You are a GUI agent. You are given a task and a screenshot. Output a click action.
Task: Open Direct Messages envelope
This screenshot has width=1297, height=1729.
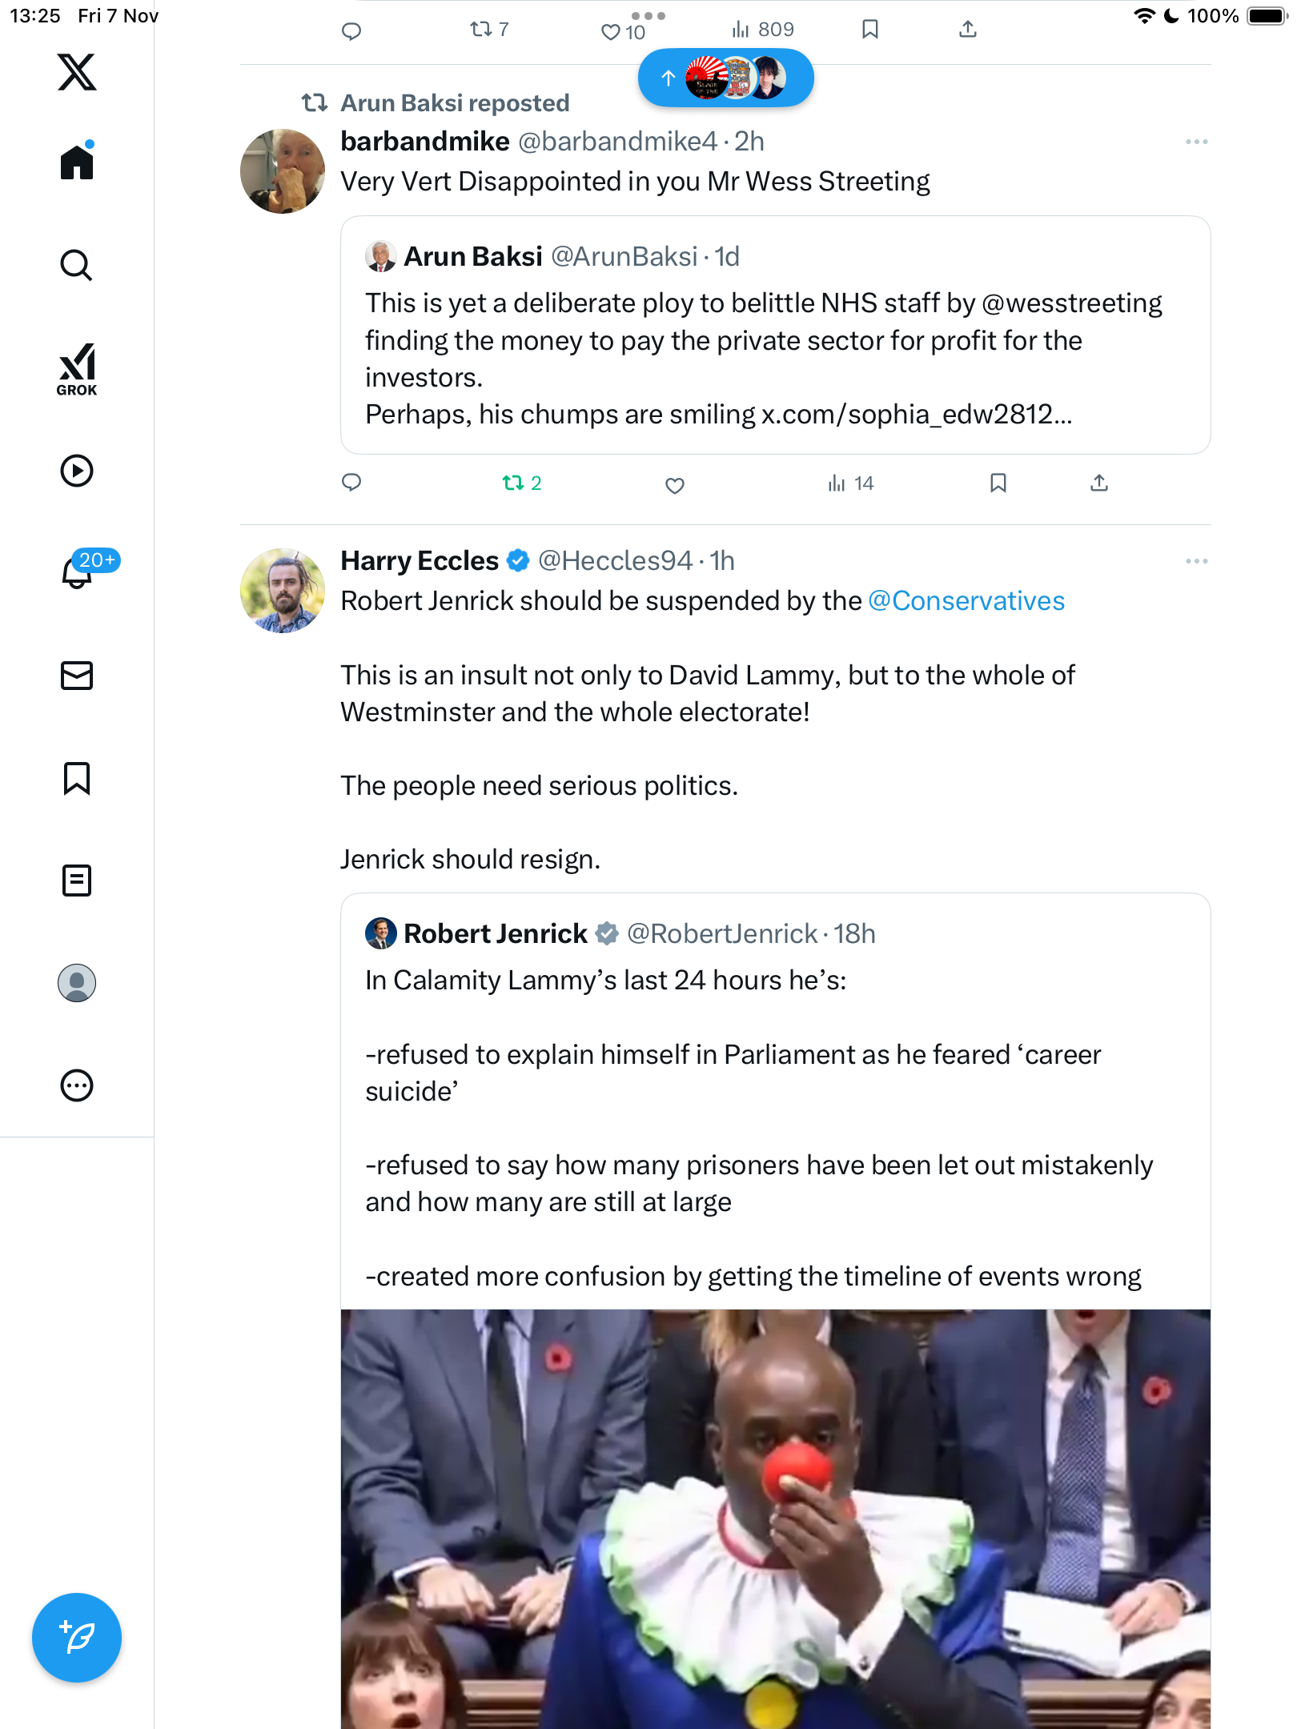click(x=77, y=676)
